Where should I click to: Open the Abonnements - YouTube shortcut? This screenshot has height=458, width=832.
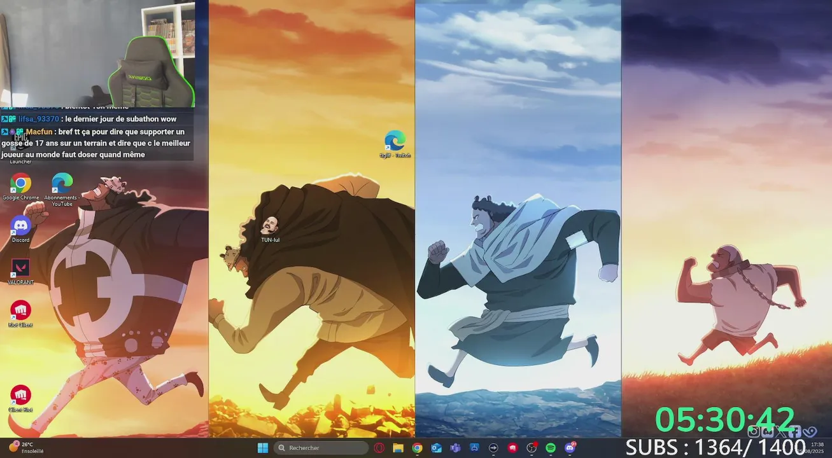click(x=62, y=189)
